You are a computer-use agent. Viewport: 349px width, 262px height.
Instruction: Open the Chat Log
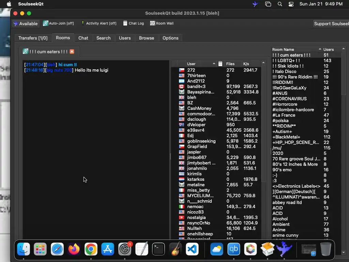pyautogui.click(x=134, y=24)
